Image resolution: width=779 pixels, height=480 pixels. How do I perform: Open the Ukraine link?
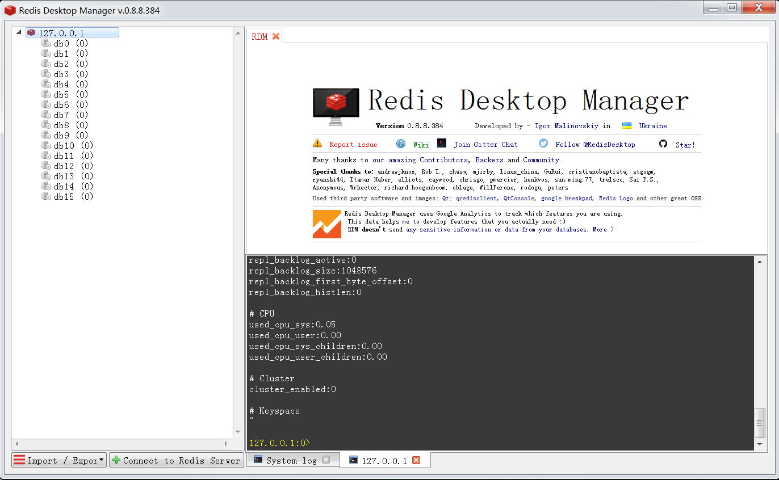tap(653, 126)
